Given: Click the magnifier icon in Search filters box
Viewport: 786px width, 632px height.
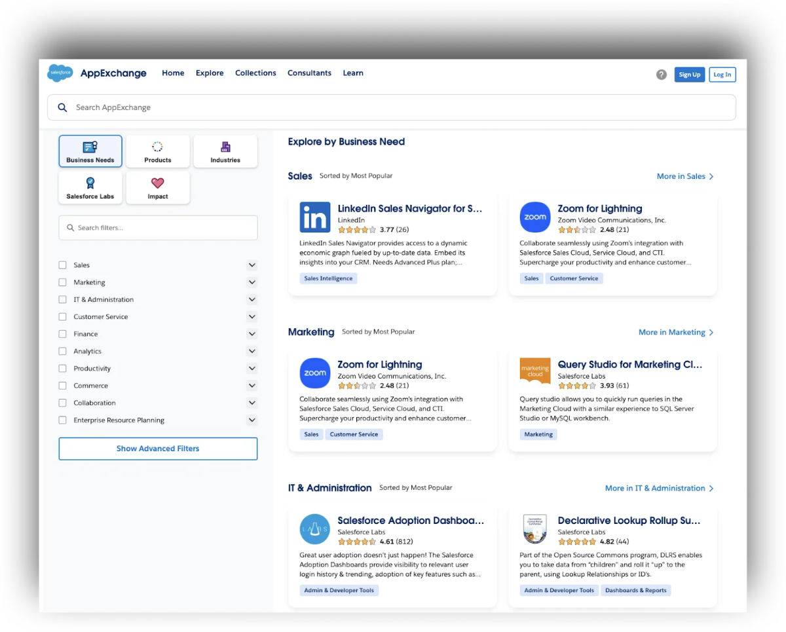Looking at the screenshot, I should pos(71,228).
